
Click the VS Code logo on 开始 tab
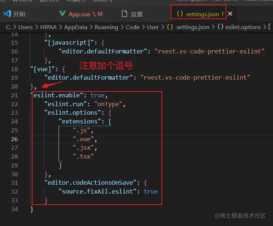coord(7,14)
